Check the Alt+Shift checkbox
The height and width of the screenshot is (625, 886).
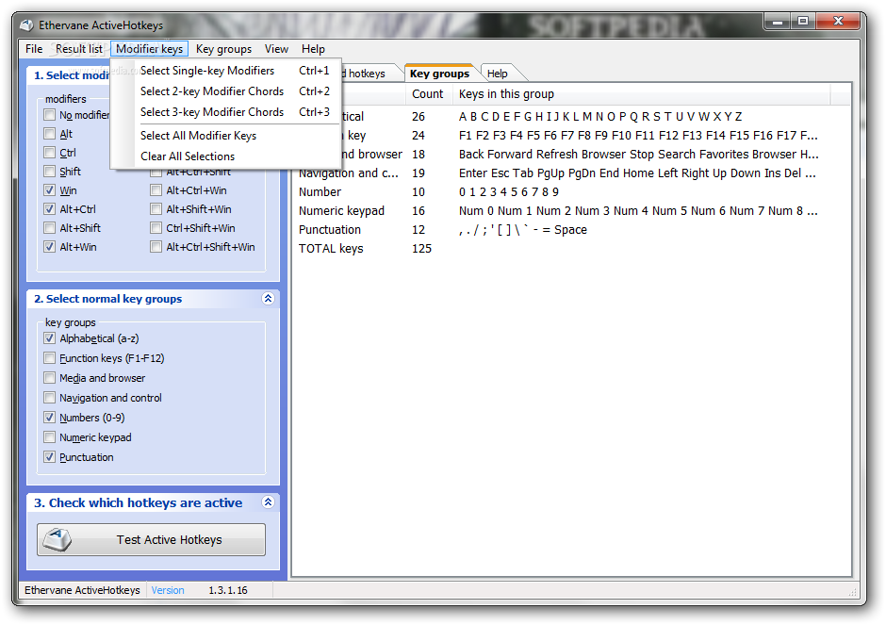click(x=50, y=228)
